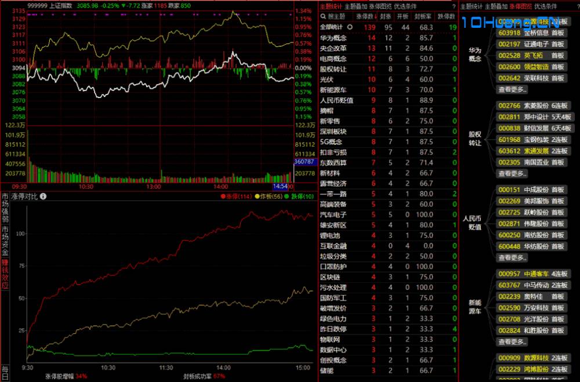Expand 查看更多 under 股权转让 group

[512, 173]
